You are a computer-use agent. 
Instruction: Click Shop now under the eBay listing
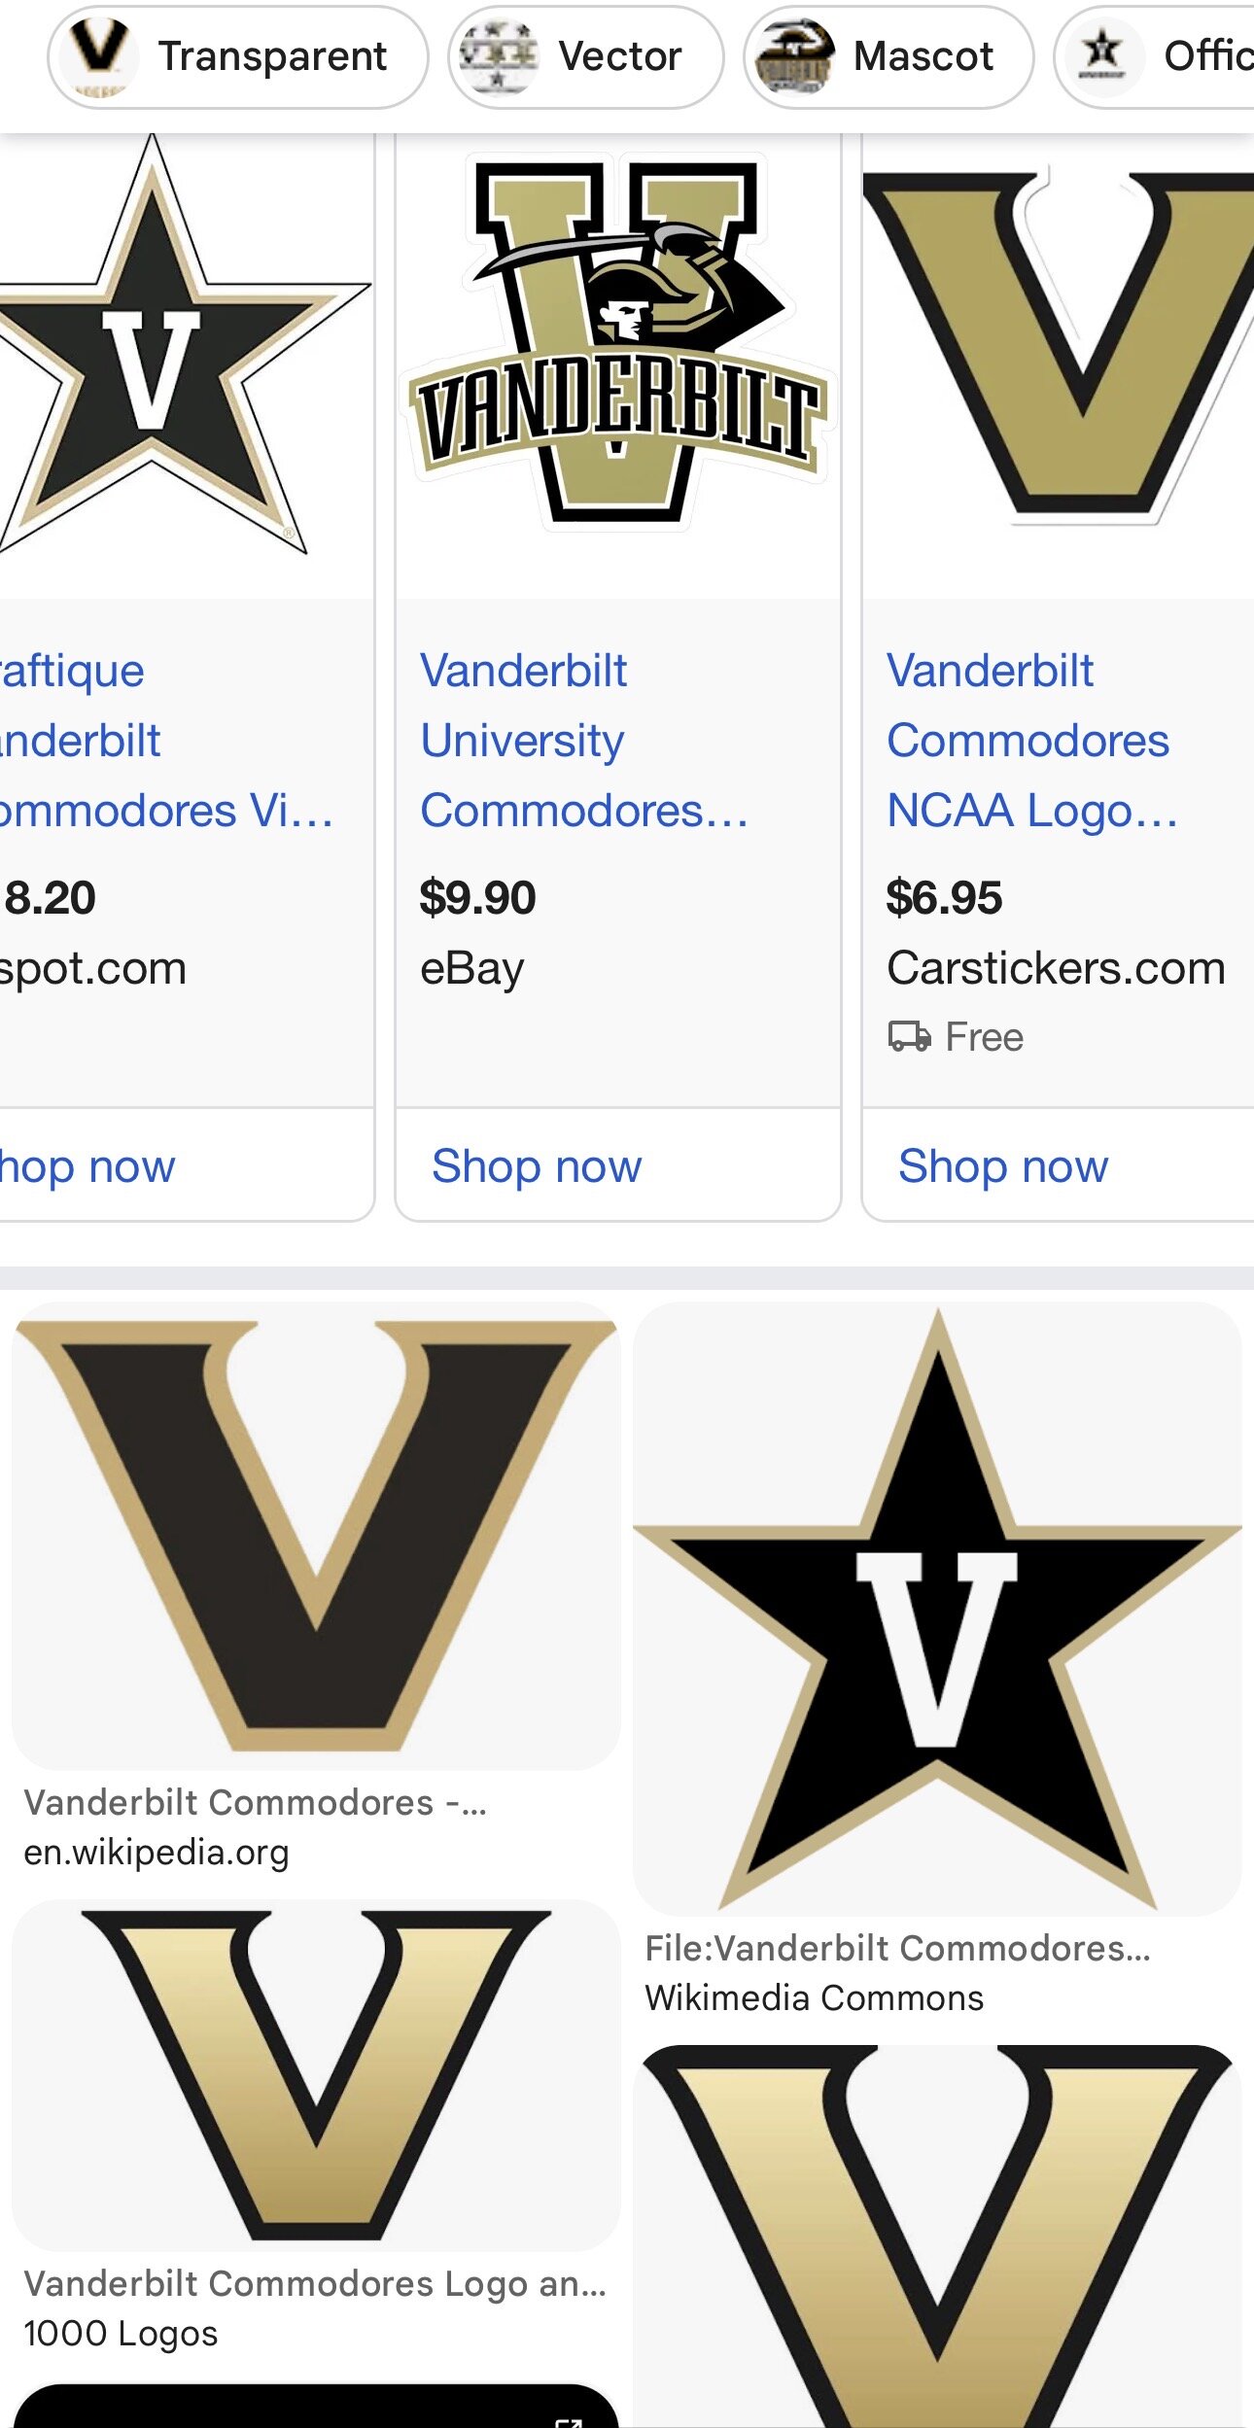537,1165
